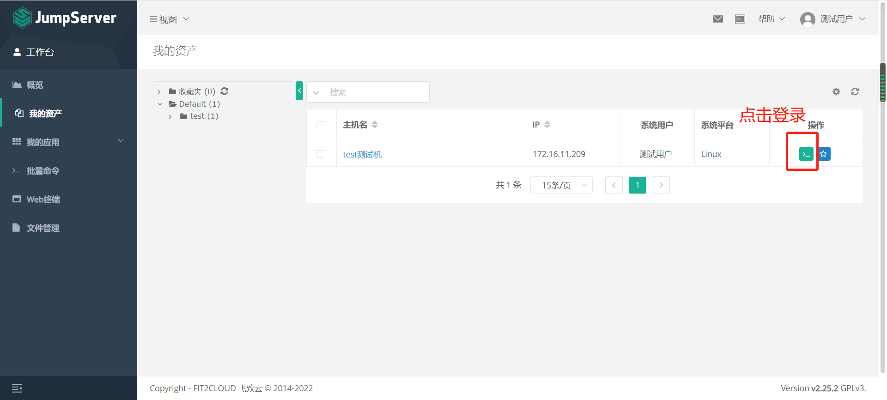Check the test测试机 row checkbox
Image resolution: width=887 pixels, height=400 pixels.
pos(320,154)
